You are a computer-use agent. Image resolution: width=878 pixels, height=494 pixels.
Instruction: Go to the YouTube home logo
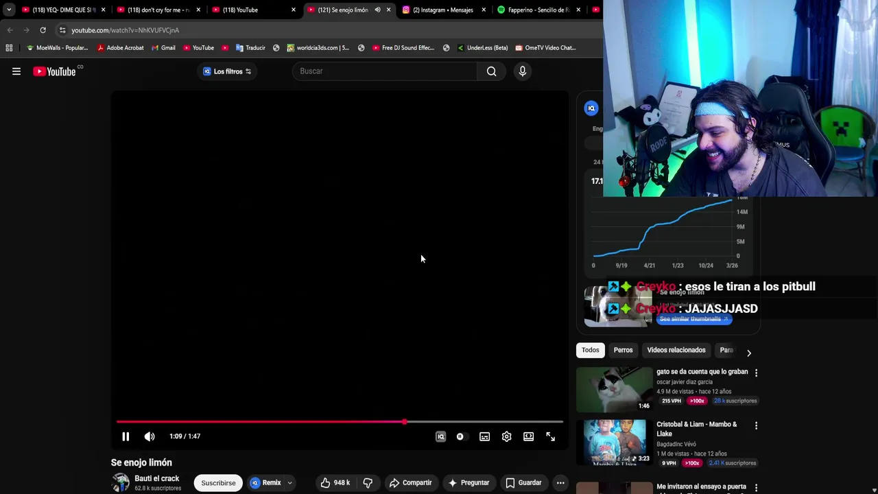coord(54,71)
